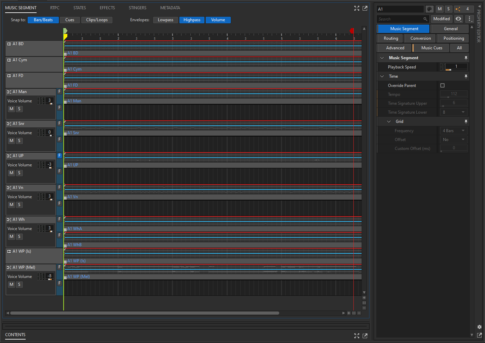The image size is (485, 343).
Task: Click vertical zoom out minus button
Action: tap(364, 308)
